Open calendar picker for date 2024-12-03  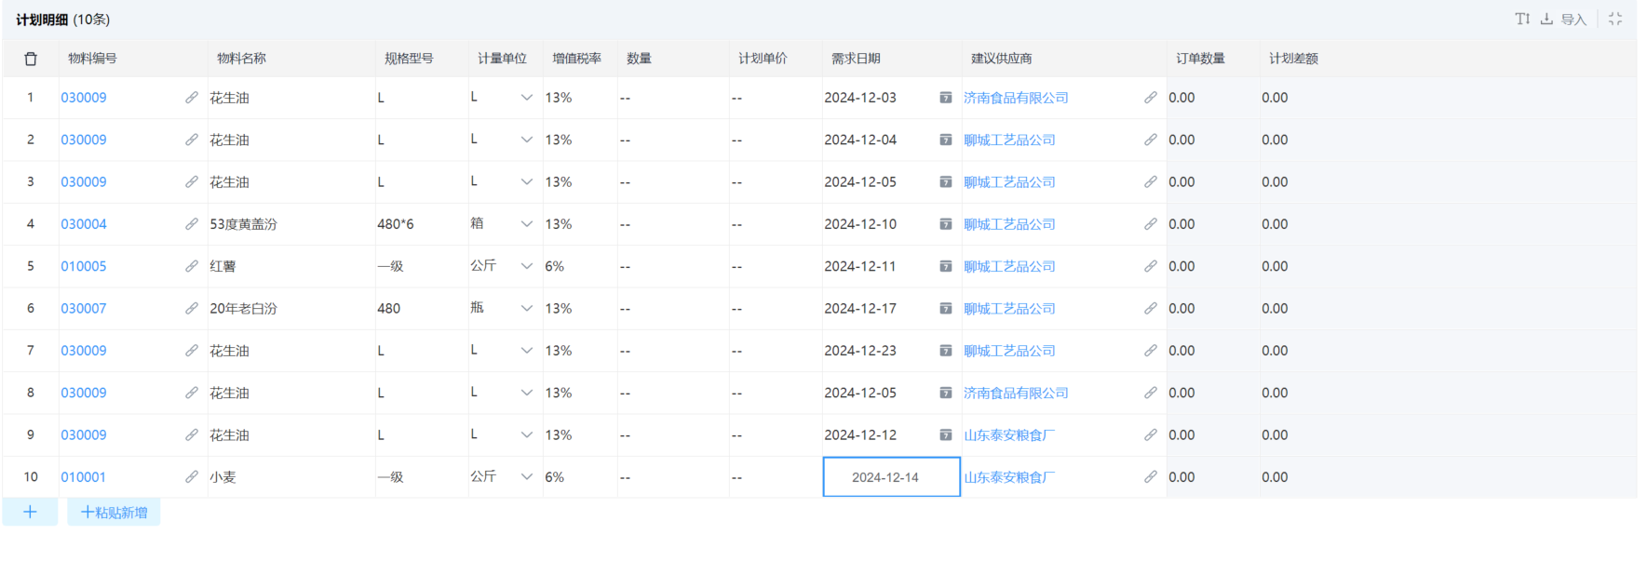tap(946, 98)
